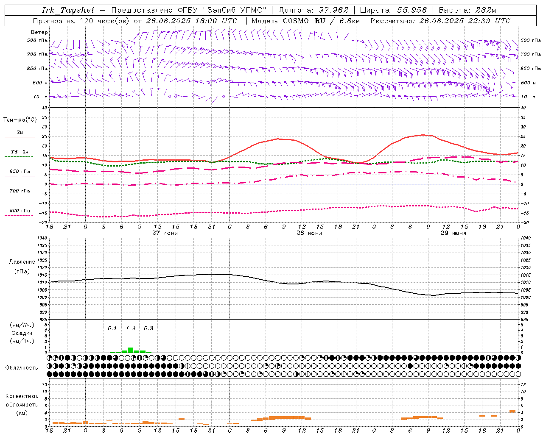Click the '500 гПа' temperature legend entry
The image size is (543, 434).
(20, 211)
